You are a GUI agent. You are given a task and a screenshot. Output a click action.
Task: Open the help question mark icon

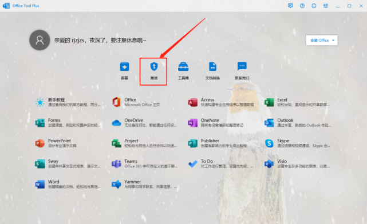302,6
